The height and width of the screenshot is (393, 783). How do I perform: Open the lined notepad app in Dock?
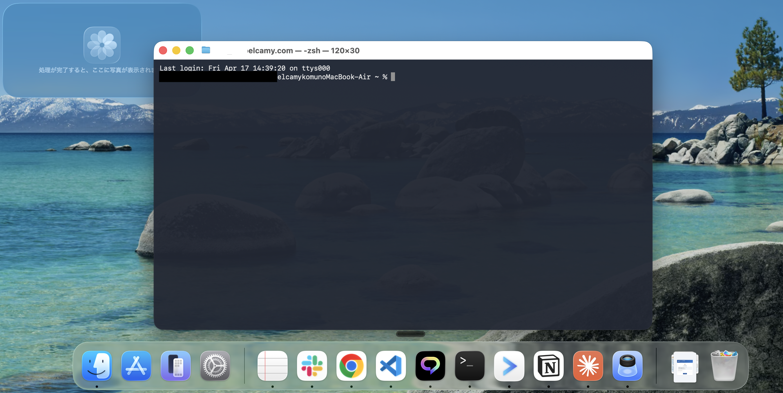pos(272,366)
